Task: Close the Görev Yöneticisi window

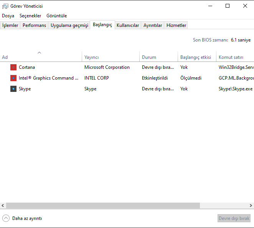Action: (245, 6)
